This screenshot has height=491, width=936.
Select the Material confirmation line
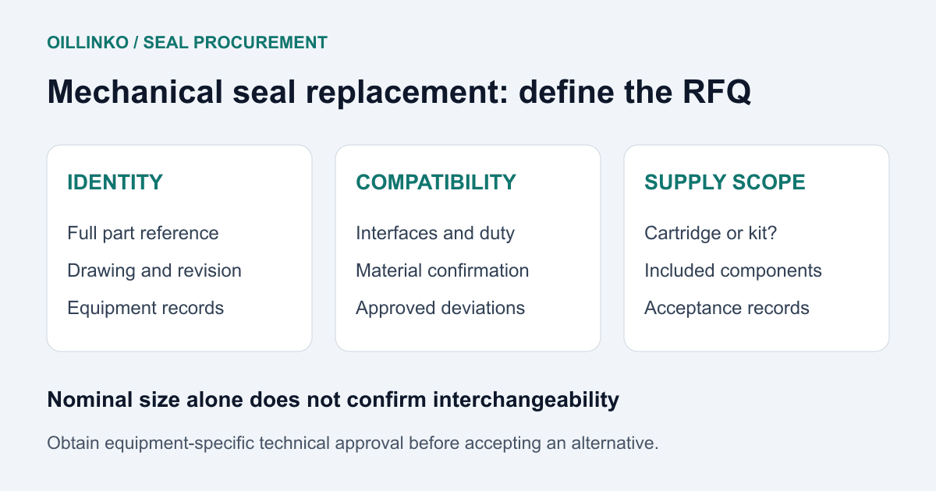point(443,270)
